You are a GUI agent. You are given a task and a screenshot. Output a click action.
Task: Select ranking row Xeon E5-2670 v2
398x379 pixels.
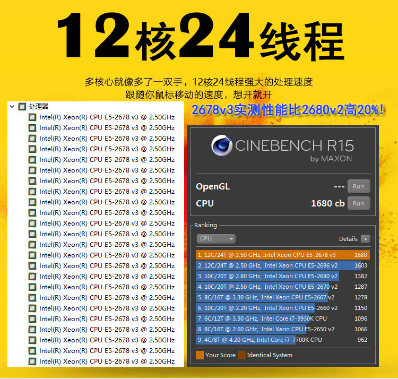[x=283, y=287]
